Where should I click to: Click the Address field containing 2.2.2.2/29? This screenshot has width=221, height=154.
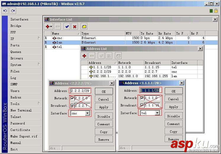pos(80,91)
